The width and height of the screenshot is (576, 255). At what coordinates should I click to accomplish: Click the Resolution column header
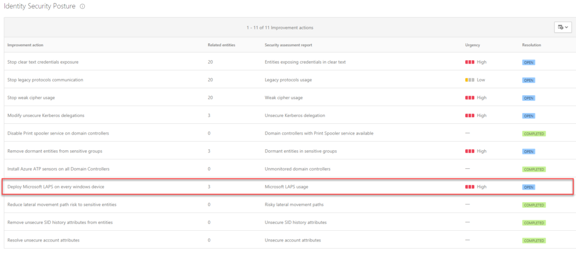click(x=532, y=45)
